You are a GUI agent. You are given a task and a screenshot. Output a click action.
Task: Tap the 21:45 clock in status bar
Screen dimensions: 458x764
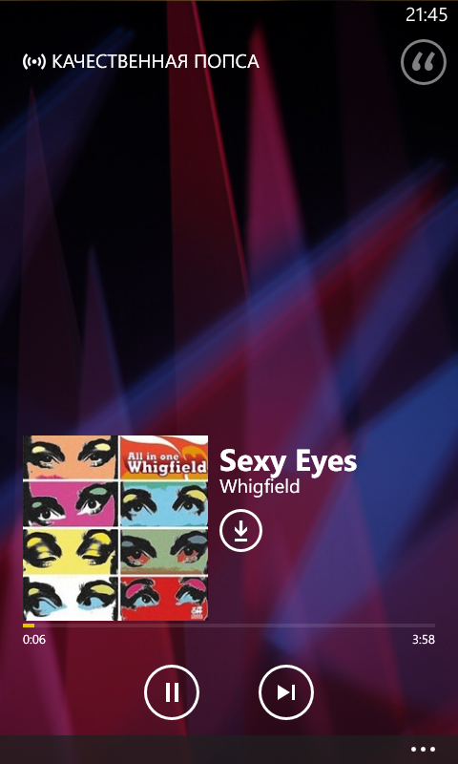click(x=427, y=14)
